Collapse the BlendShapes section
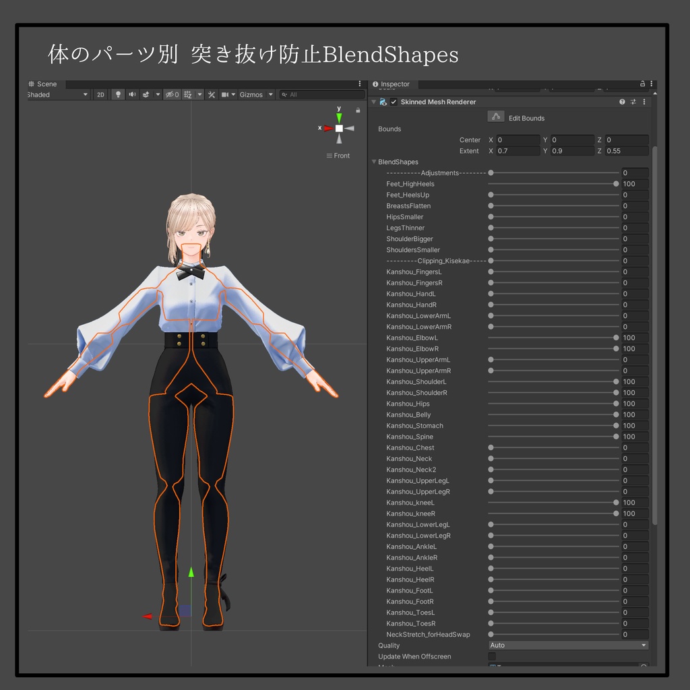 pos(375,162)
